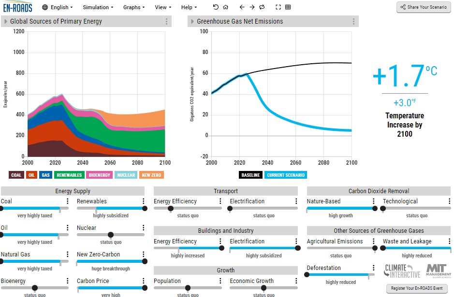This screenshot has height=297, width=454.
Task: Open the data table grid icon
Action: click(288, 7)
